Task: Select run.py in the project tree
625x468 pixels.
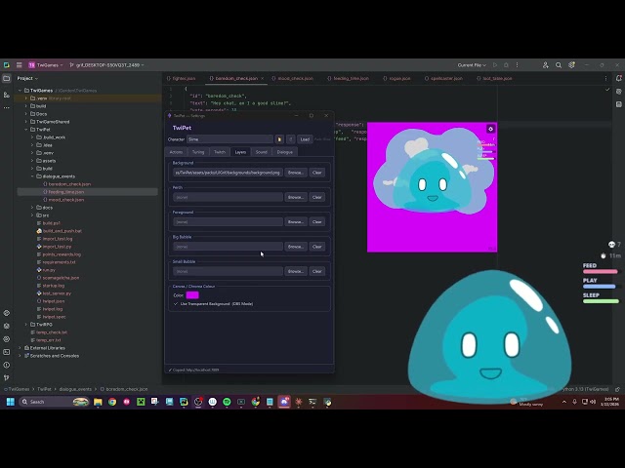Action: (48, 270)
